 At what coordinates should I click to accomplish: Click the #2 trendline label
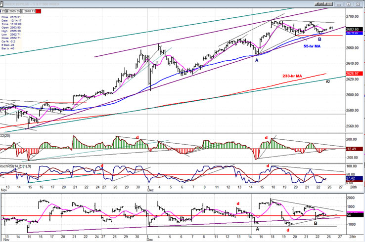328,81
